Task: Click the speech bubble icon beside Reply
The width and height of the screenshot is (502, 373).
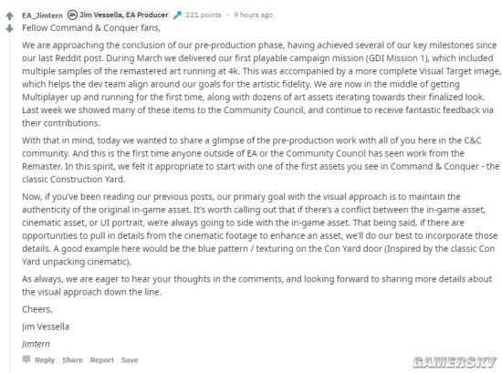Action: (26, 359)
